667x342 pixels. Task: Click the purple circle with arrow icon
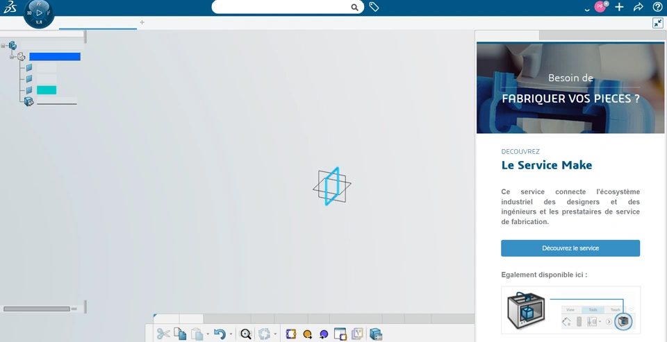pos(324,334)
